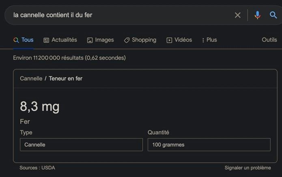This screenshot has height=177, width=282.
Task: Open the Plus menu
Action: tap(209, 40)
